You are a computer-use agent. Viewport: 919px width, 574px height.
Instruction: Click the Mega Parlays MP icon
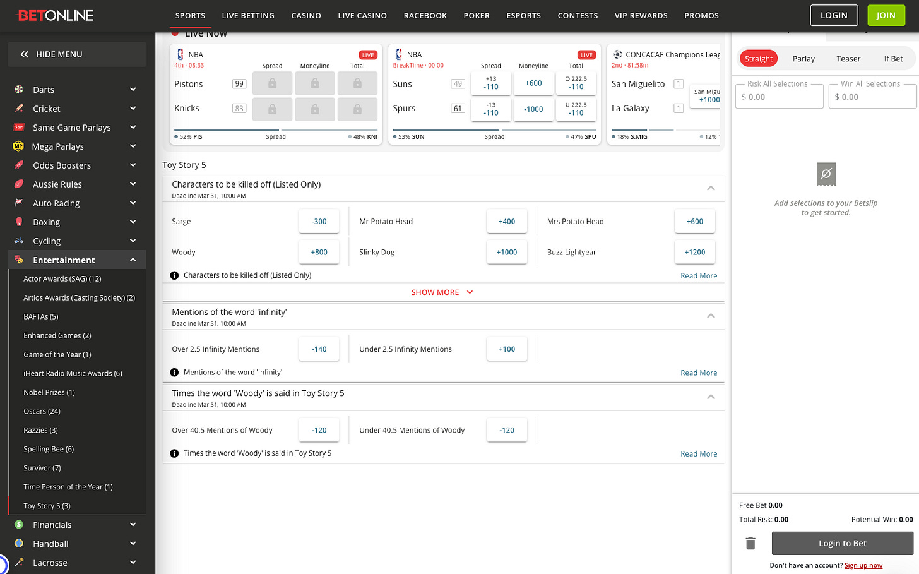click(18, 146)
